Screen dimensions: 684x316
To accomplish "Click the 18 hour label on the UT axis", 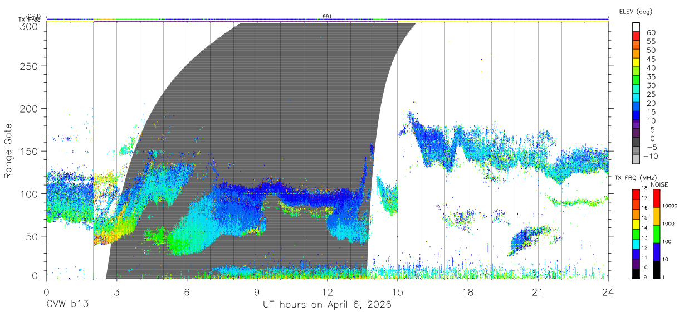I will (x=467, y=292).
